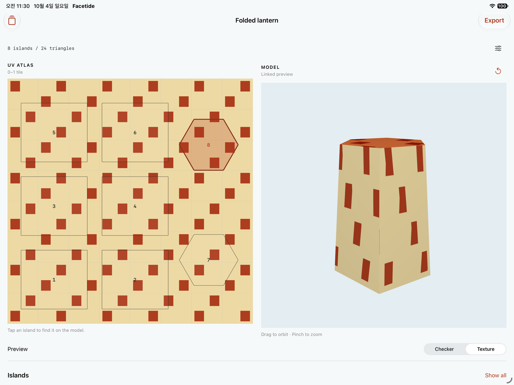Switch preview to Texture mode

486,349
